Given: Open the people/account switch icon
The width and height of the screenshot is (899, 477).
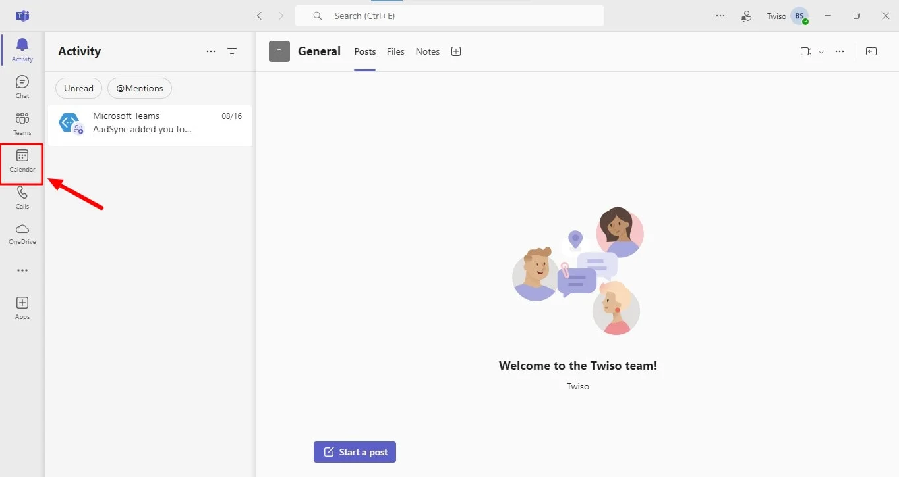Looking at the screenshot, I should pyautogui.click(x=746, y=16).
